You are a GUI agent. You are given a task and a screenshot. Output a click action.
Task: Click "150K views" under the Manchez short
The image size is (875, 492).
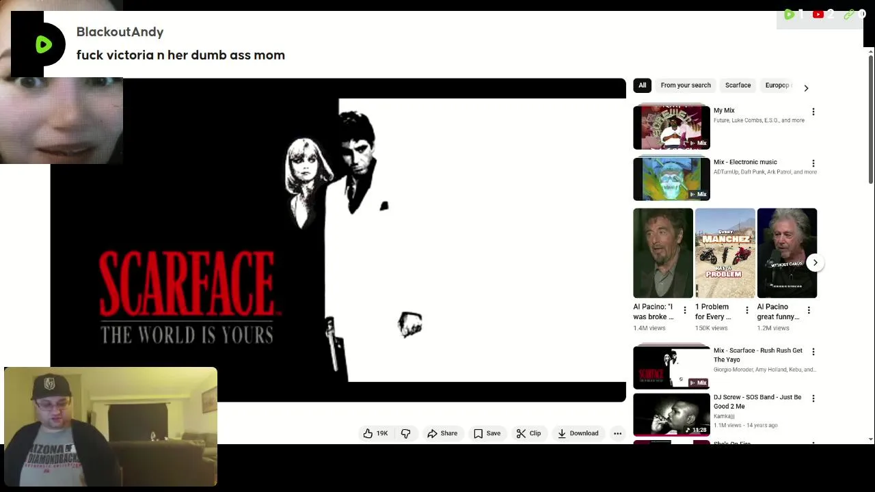click(712, 328)
